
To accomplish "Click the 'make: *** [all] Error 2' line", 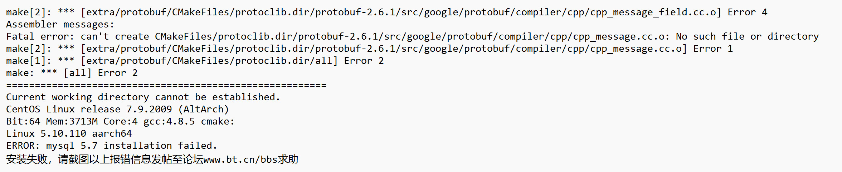I will pyautogui.click(x=72, y=73).
